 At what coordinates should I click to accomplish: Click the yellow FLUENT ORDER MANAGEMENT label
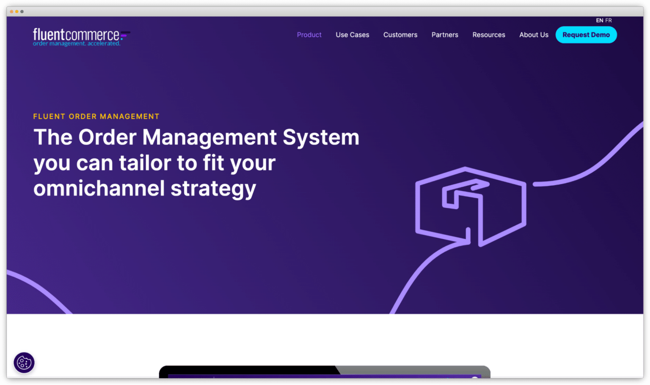pyautogui.click(x=96, y=116)
